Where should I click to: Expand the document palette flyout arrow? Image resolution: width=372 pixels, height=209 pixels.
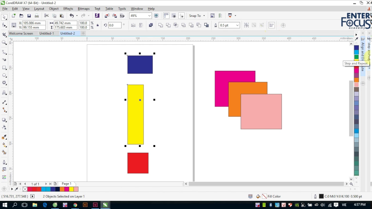tap(12, 189)
